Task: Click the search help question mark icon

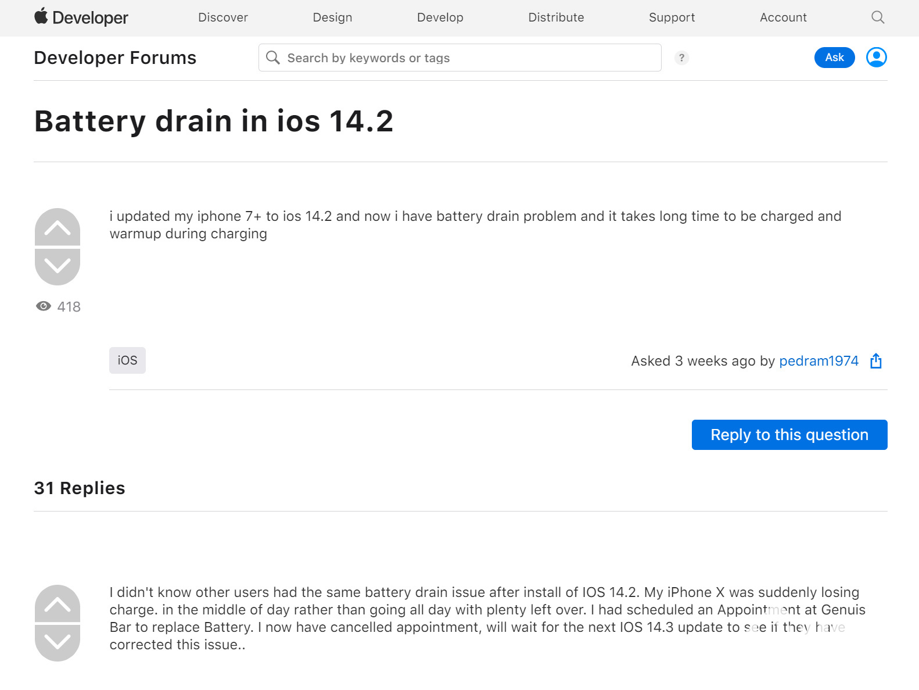Action: (681, 58)
